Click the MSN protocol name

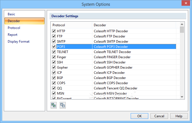pos(61,93)
